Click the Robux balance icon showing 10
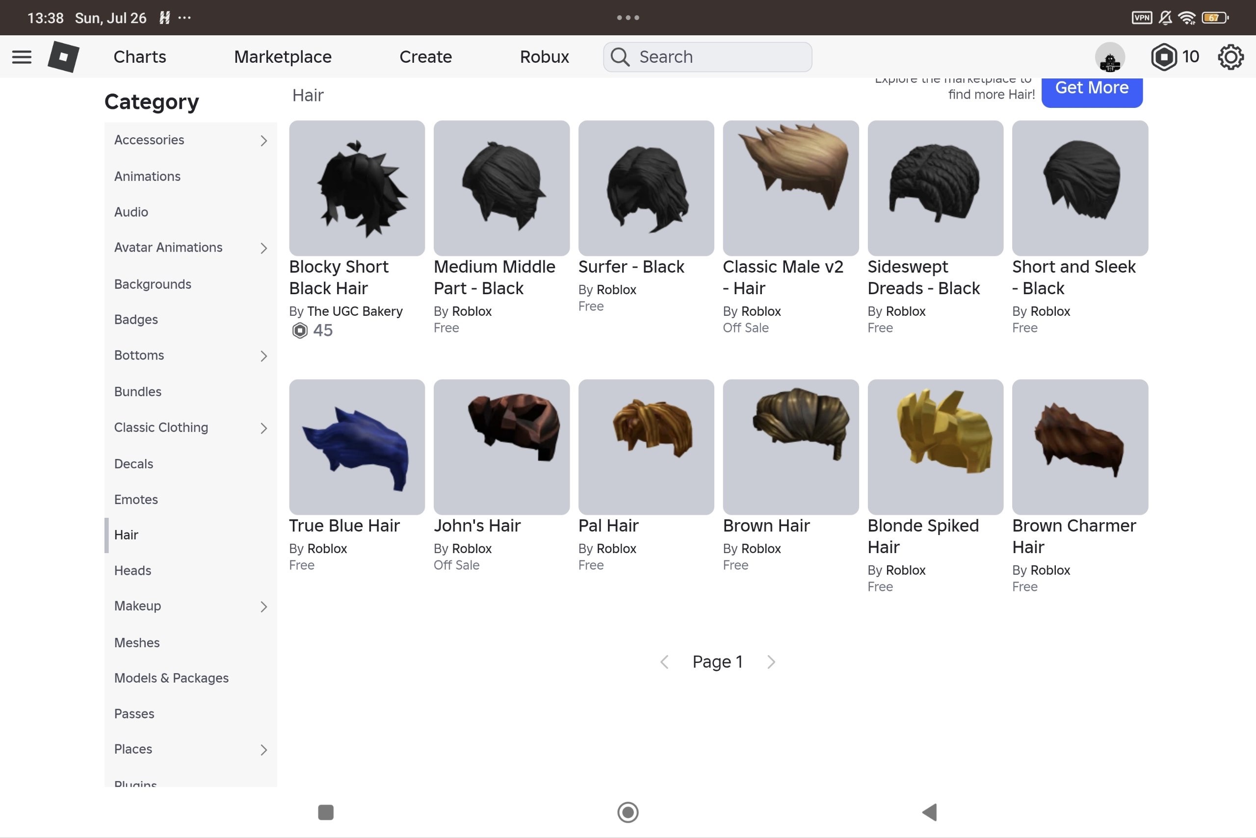Image resolution: width=1256 pixels, height=838 pixels. (1163, 57)
